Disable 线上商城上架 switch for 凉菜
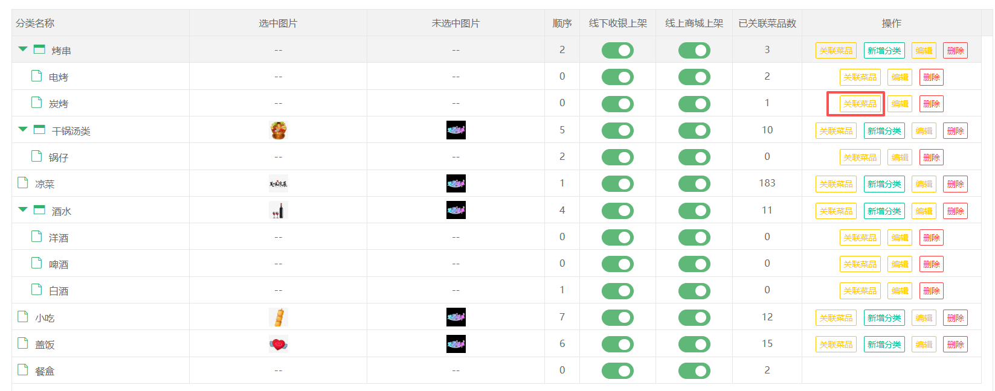The height and width of the screenshot is (391, 995). pyautogui.click(x=694, y=184)
